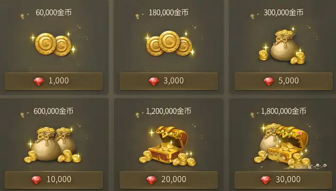
Task: Select the two coin sacks icon
Action: tap(53, 145)
